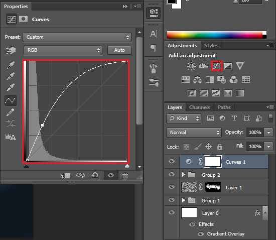Hide the Group 1 layer group
276x240 pixels.
pos(172,200)
